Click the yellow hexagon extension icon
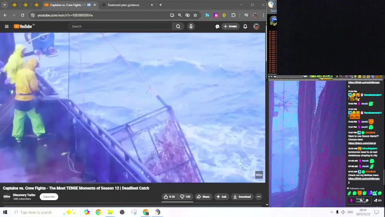385x217 pixels. (x=224, y=15)
